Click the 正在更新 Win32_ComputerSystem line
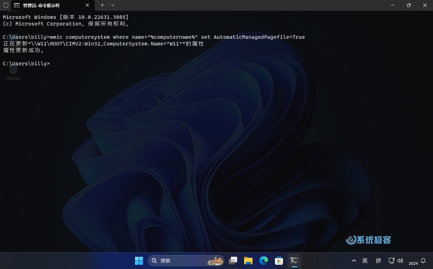This screenshot has height=269, width=433. [104, 44]
